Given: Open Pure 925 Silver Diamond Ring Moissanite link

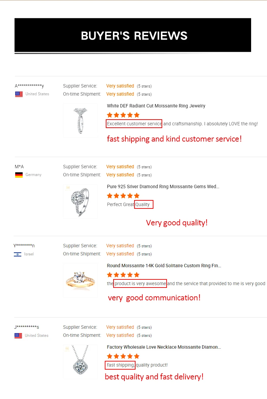Looking at the screenshot, I should tap(163, 186).
